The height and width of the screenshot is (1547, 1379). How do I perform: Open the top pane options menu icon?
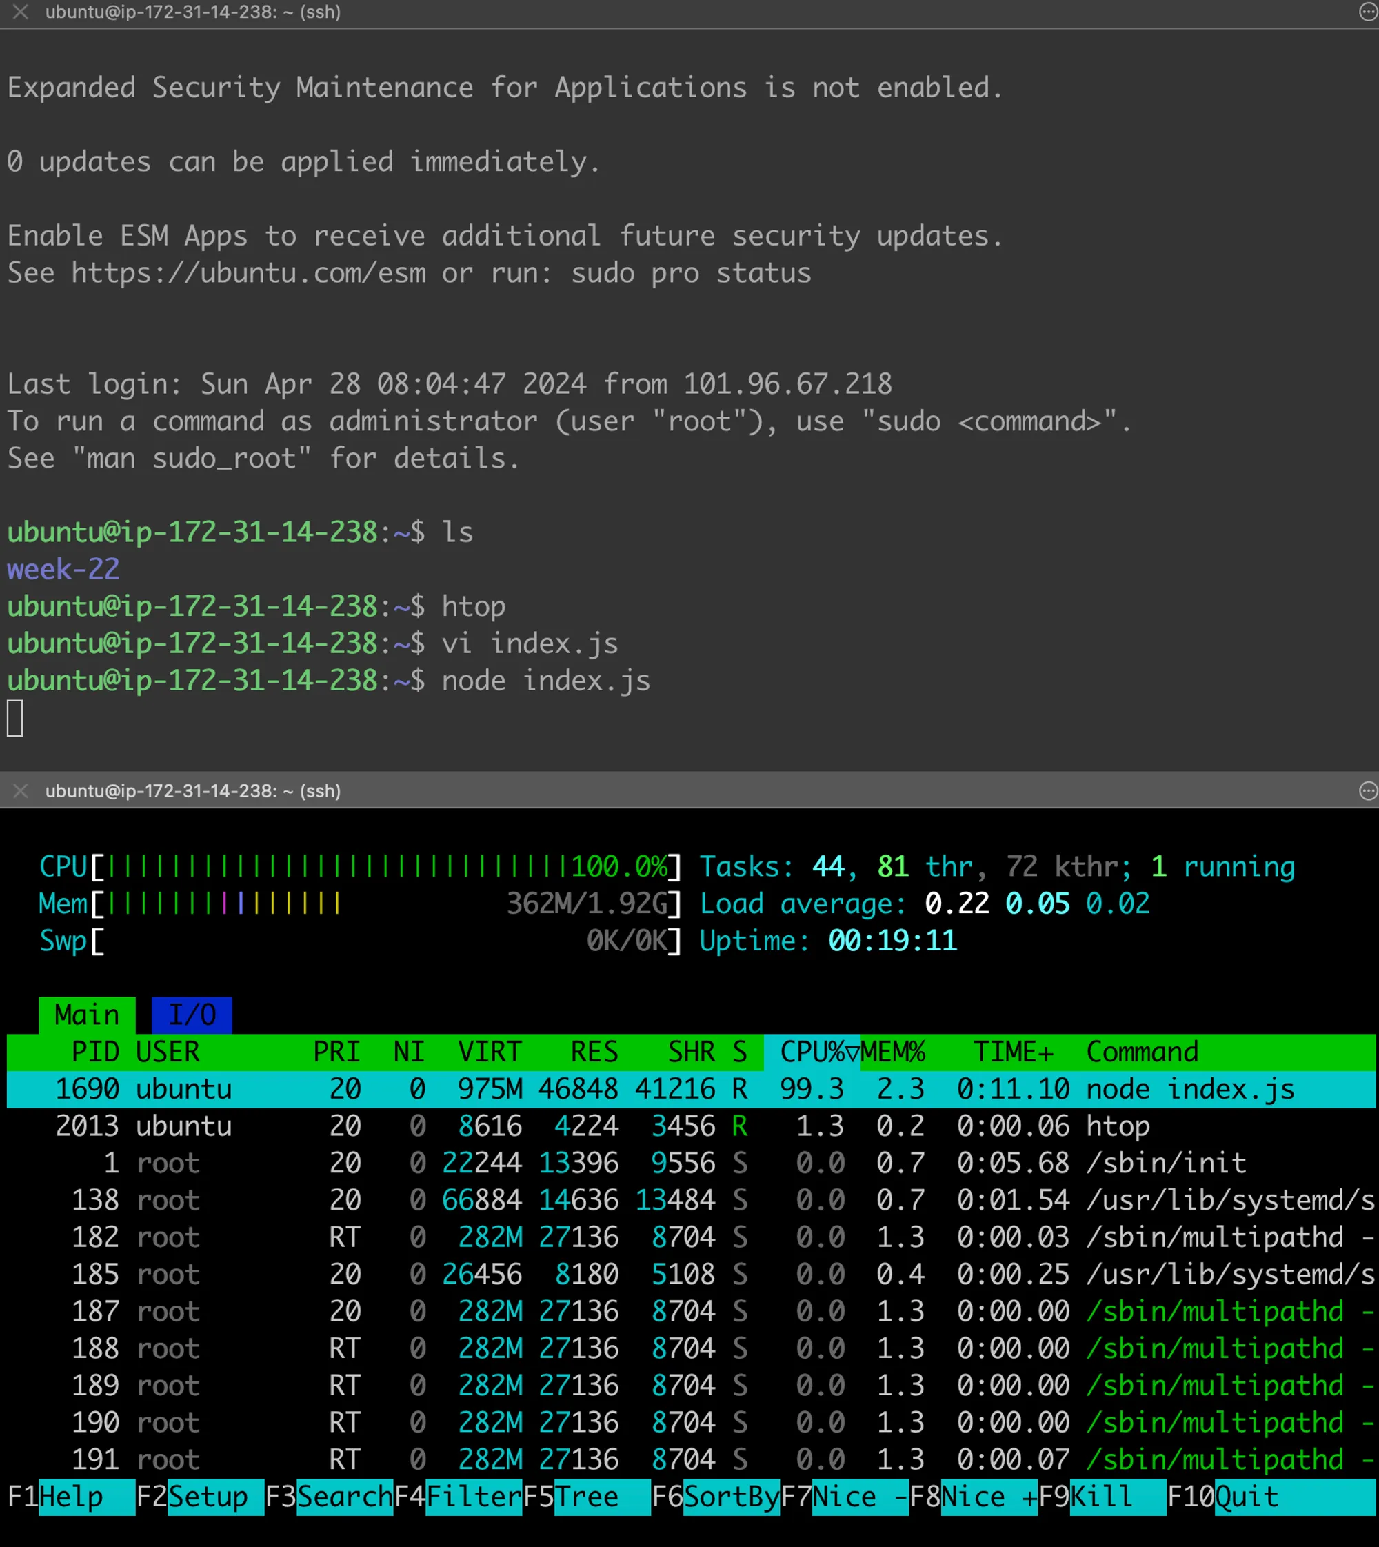pyautogui.click(x=1368, y=12)
